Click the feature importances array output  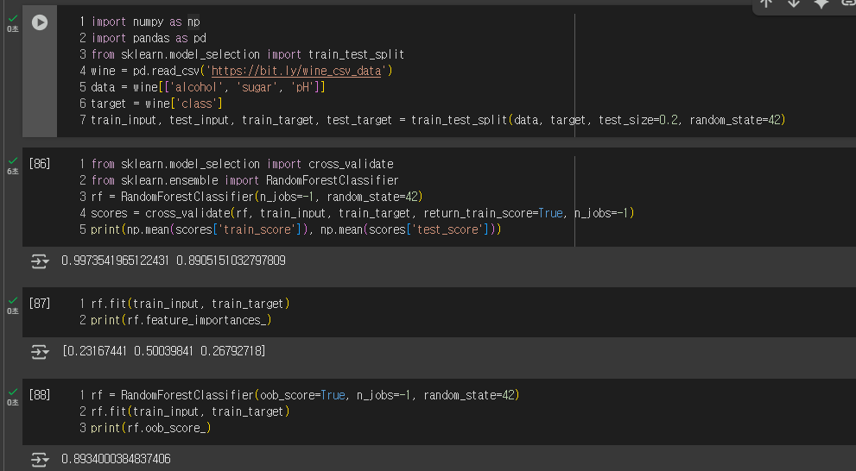[x=164, y=351]
